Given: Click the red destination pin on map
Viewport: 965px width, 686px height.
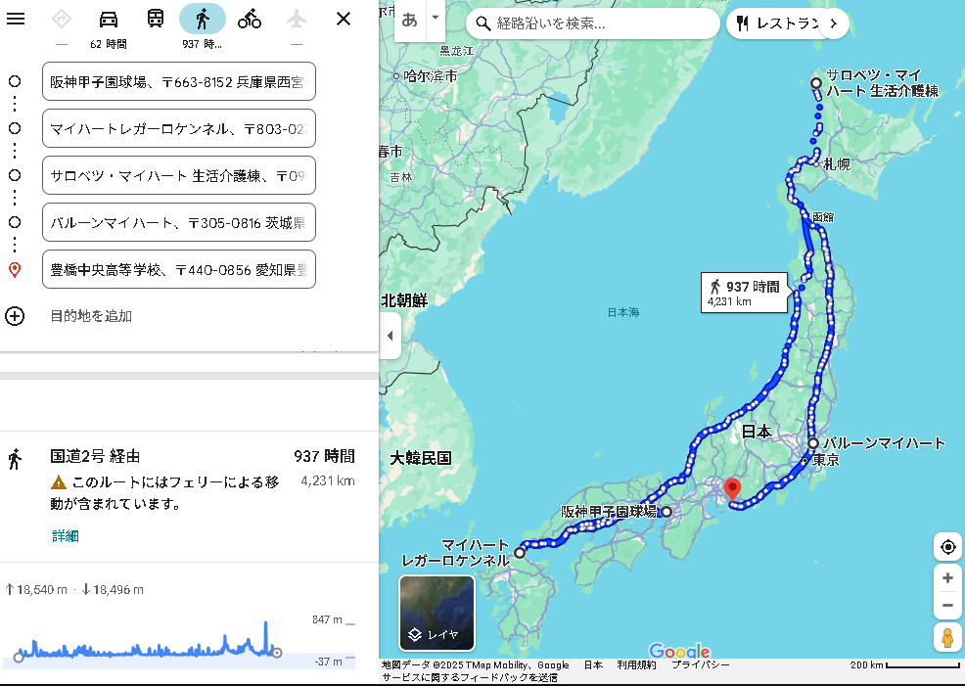Looking at the screenshot, I should [732, 489].
